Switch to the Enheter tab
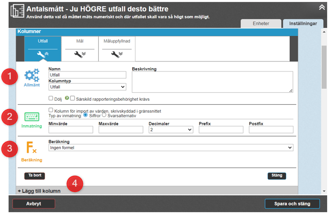330x215 pixels. (x=261, y=24)
